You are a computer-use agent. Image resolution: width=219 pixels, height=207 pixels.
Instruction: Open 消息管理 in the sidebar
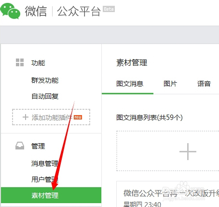(45, 163)
